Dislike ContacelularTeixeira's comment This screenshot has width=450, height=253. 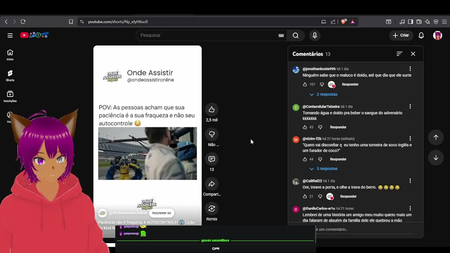[320, 127]
